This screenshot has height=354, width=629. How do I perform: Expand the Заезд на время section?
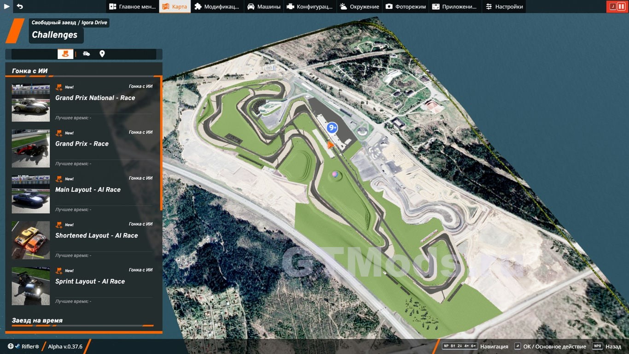click(x=37, y=320)
